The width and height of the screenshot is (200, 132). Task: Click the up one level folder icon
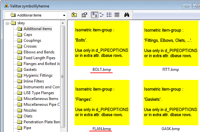(x=74, y=15)
